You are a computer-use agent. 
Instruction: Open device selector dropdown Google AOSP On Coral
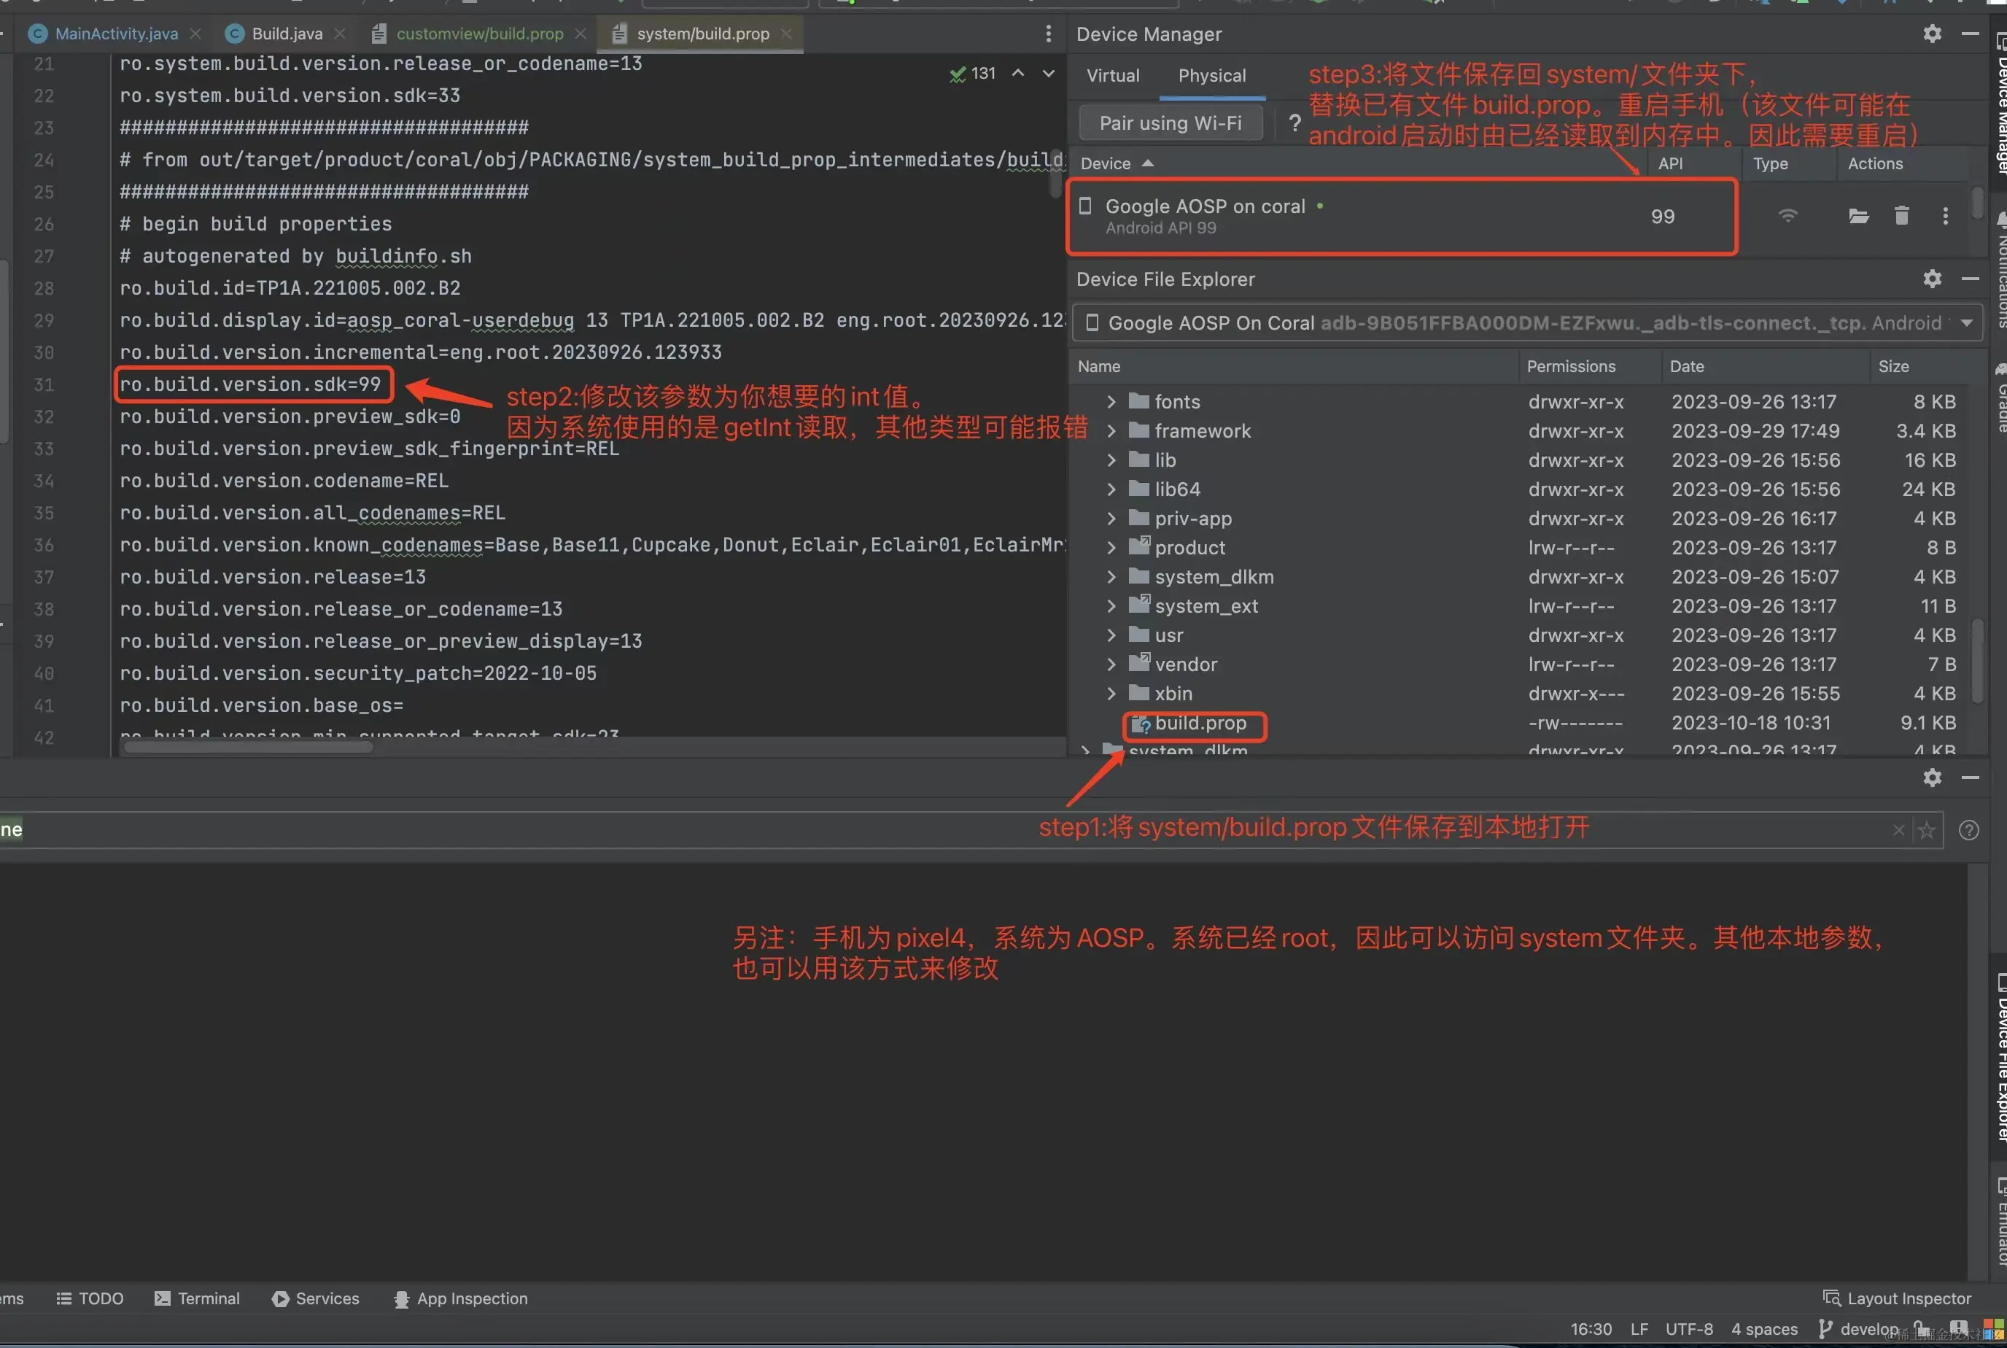(x=1527, y=322)
